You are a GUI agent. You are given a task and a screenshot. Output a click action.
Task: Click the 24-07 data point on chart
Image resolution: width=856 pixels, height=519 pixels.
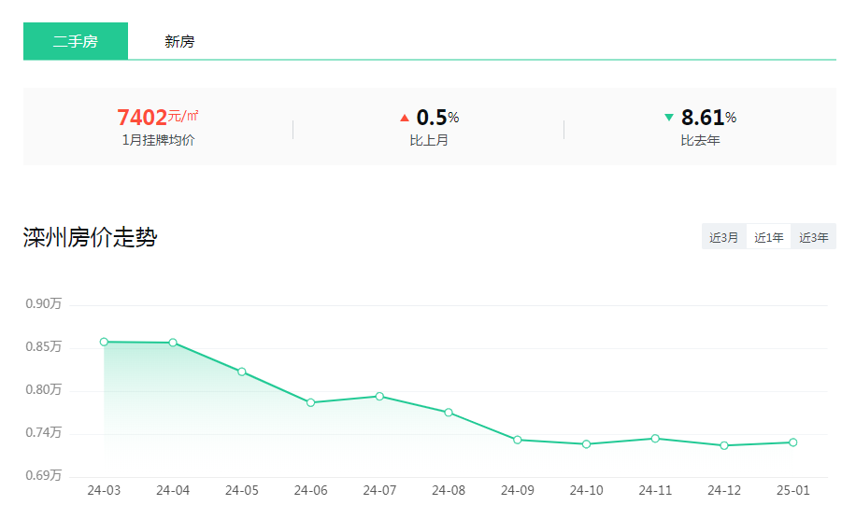pos(379,396)
